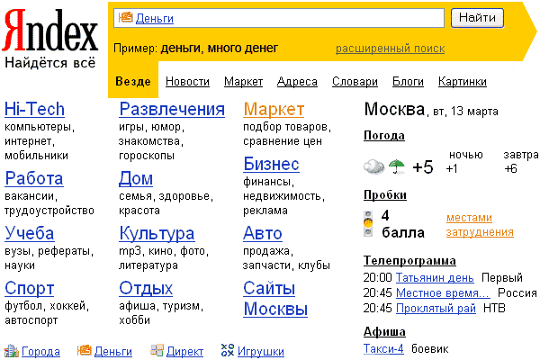Open the Спорт category
The height and width of the screenshot is (360, 540).
pyautogui.click(x=30, y=289)
